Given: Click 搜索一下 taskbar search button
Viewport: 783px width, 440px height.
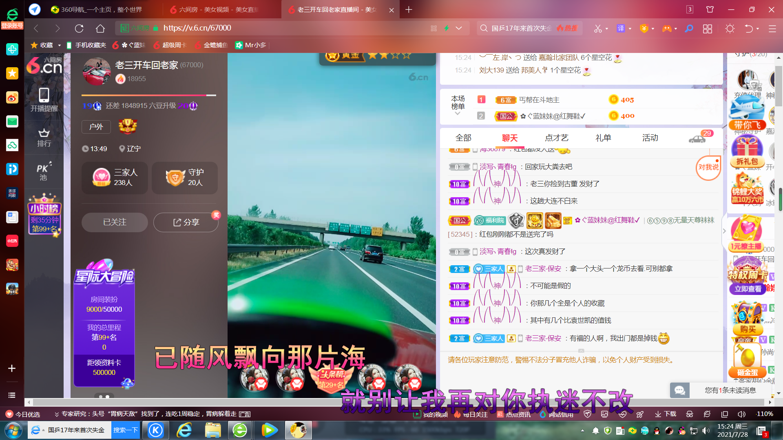Looking at the screenshot, I should pyautogui.click(x=125, y=430).
